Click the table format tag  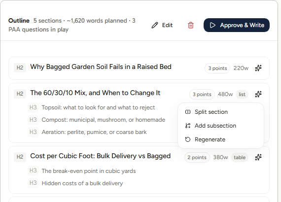point(240,157)
